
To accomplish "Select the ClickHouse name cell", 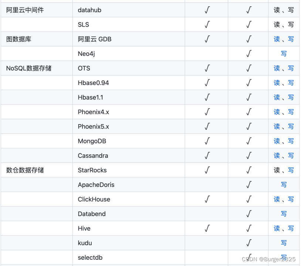I will point(129,199).
